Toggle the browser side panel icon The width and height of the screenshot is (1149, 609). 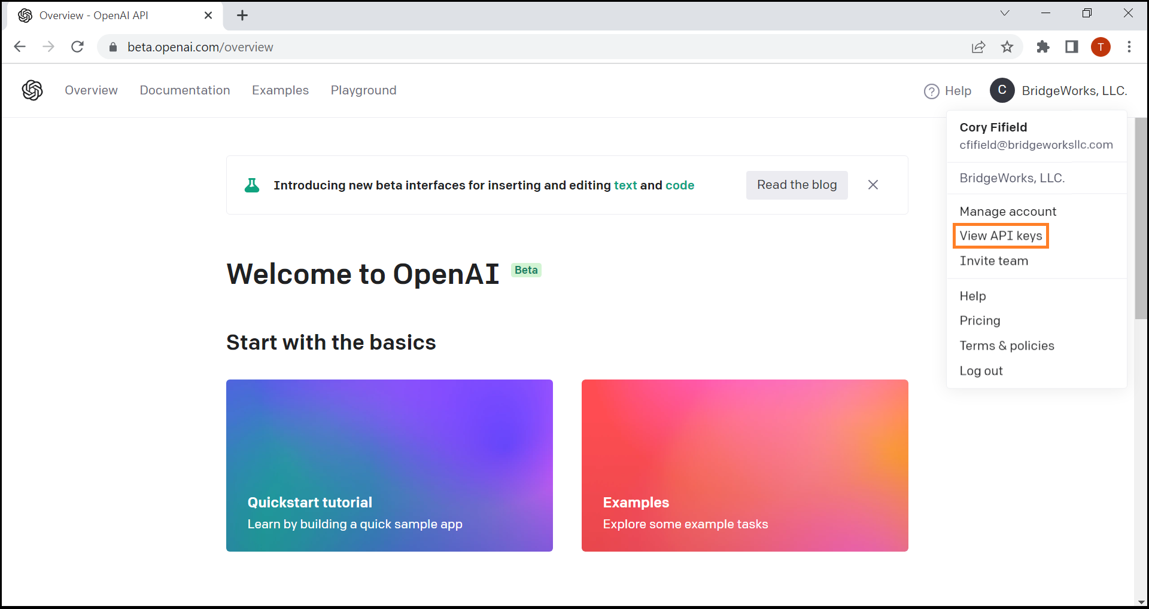(1072, 47)
